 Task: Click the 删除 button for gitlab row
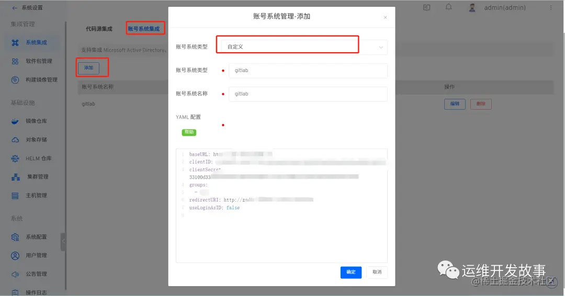click(481, 104)
